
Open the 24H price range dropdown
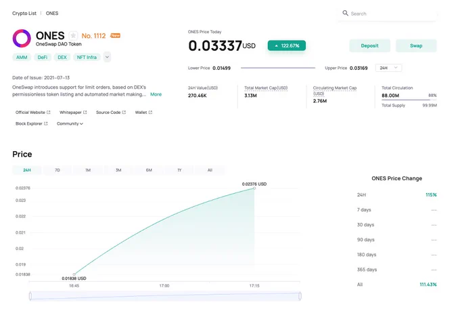(x=388, y=68)
